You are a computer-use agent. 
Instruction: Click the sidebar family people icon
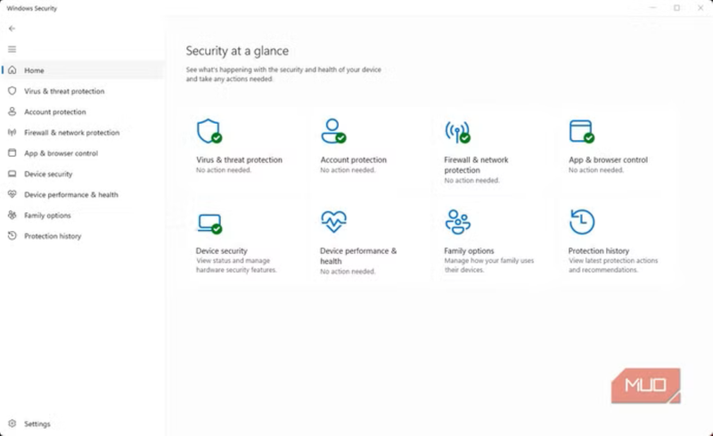pyautogui.click(x=12, y=215)
